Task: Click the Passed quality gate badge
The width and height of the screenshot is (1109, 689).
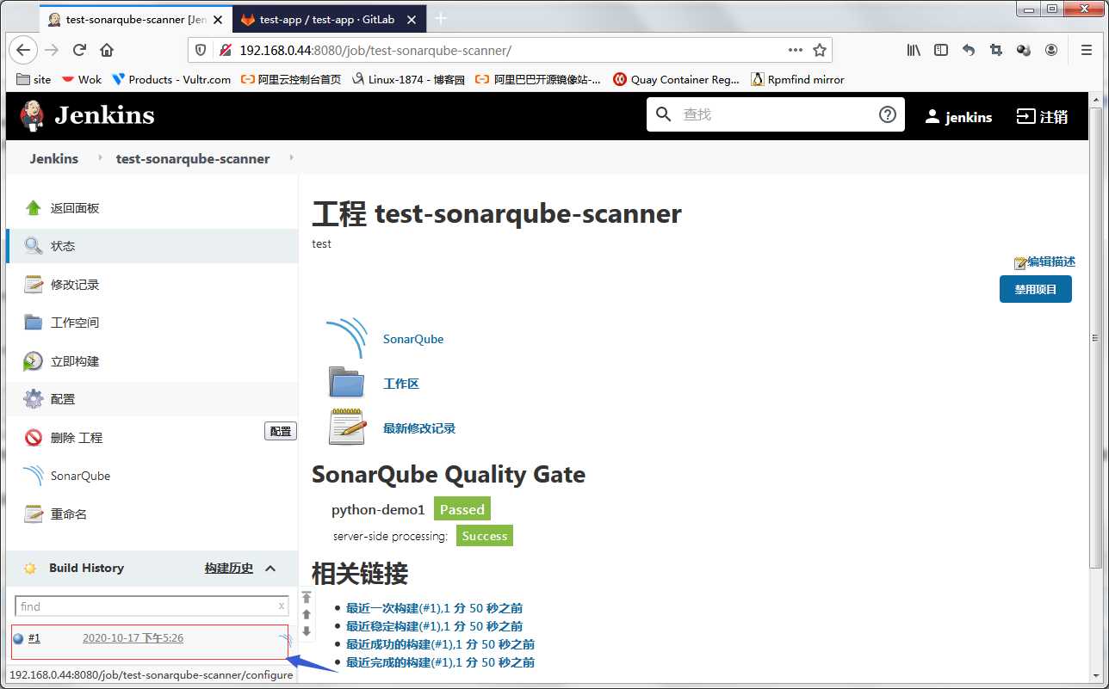Action: (x=462, y=509)
